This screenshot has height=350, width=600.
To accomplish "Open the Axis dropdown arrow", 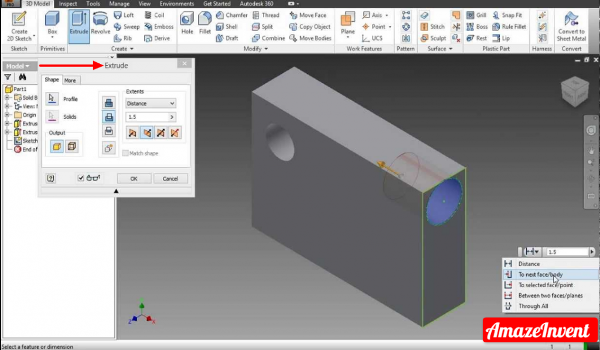I will click(x=387, y=15).
